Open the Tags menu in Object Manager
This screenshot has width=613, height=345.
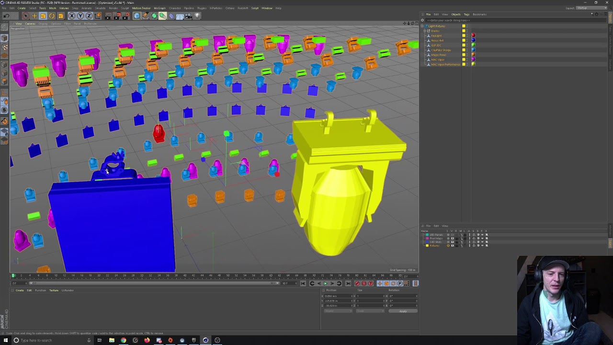(466, 14)
